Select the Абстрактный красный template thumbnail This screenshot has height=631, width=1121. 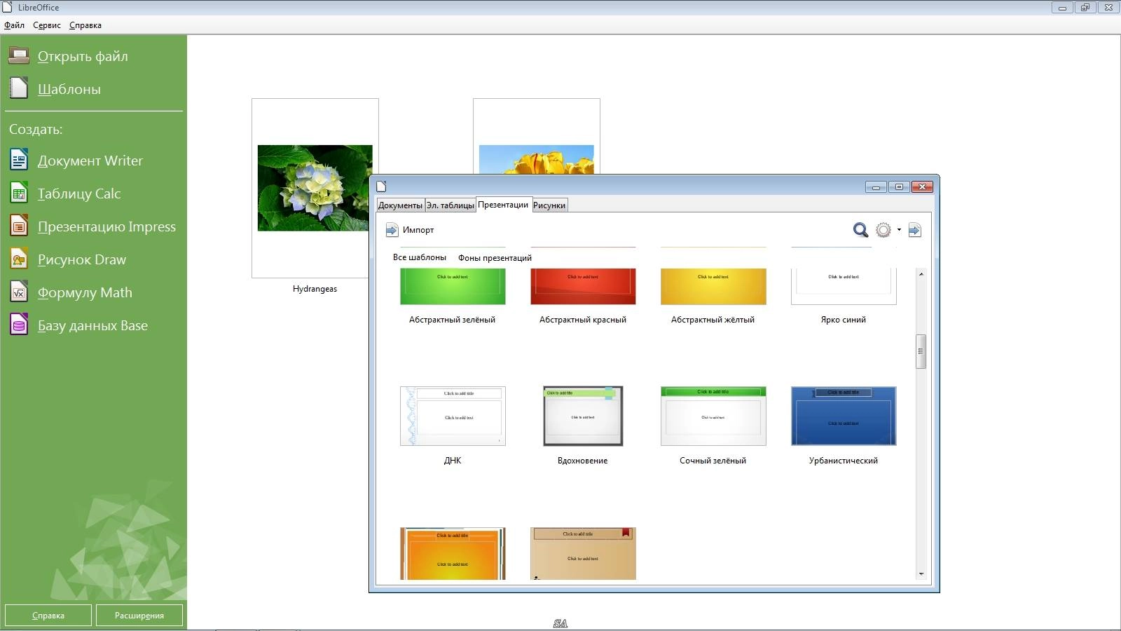pyautogui.click(x=583, y=286)
